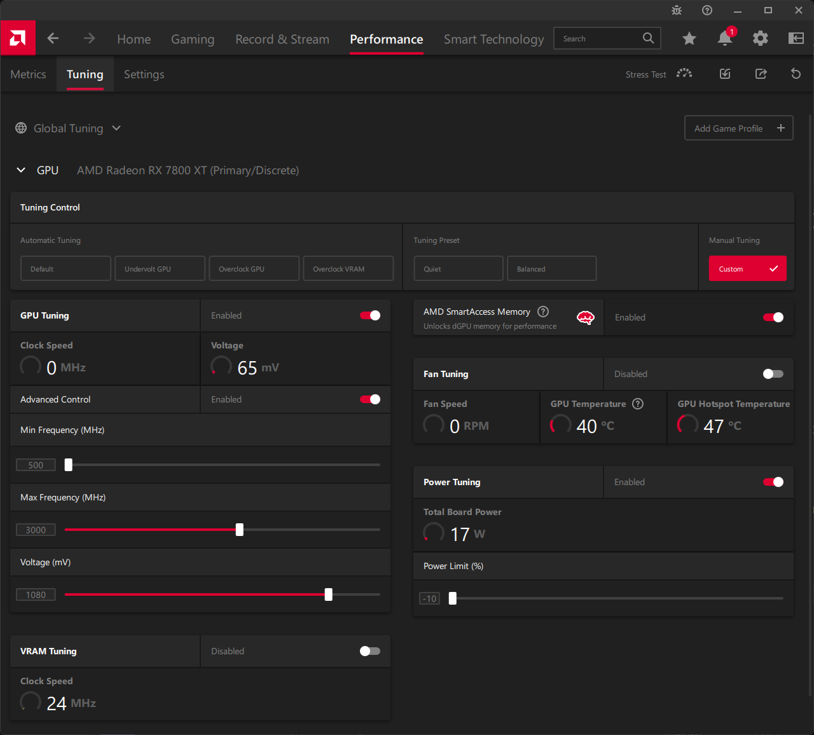
Task: Toggle Advanced Control switch
Action: click(370, 399)
